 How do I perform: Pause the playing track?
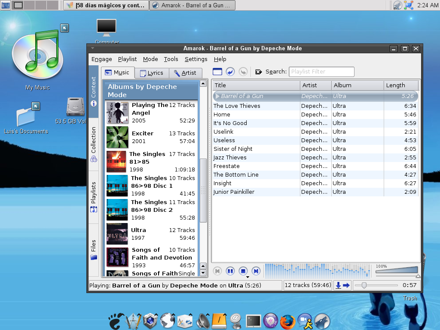(230, 271)
